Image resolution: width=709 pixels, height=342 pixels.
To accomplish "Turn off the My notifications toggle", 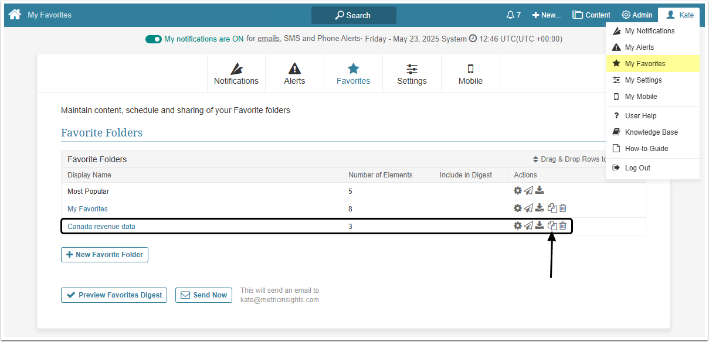I will point(154,39).
